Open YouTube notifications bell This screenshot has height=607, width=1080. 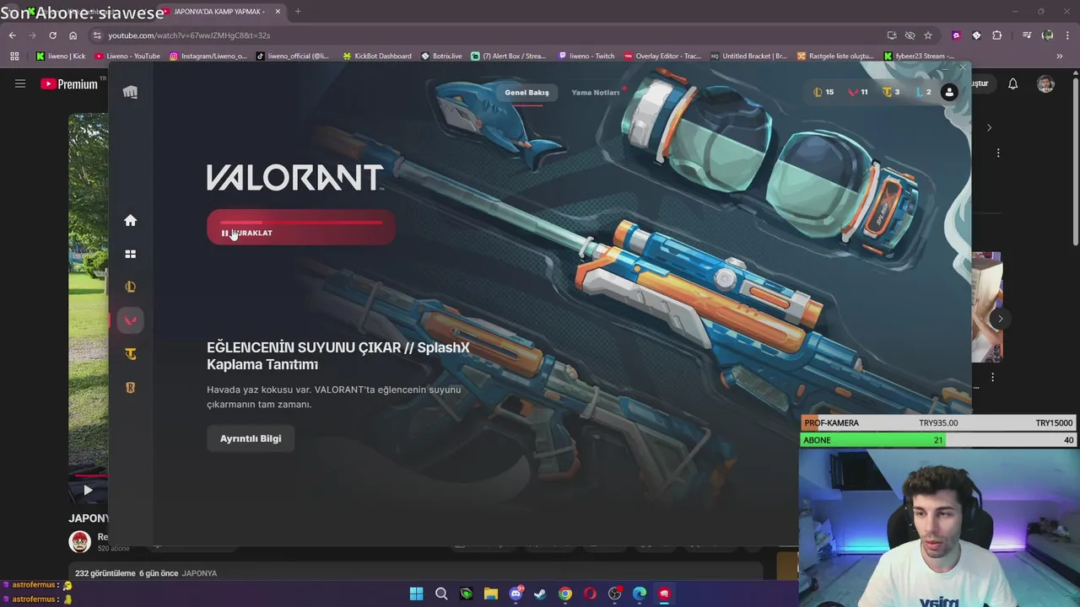[x=1012, y=83]
